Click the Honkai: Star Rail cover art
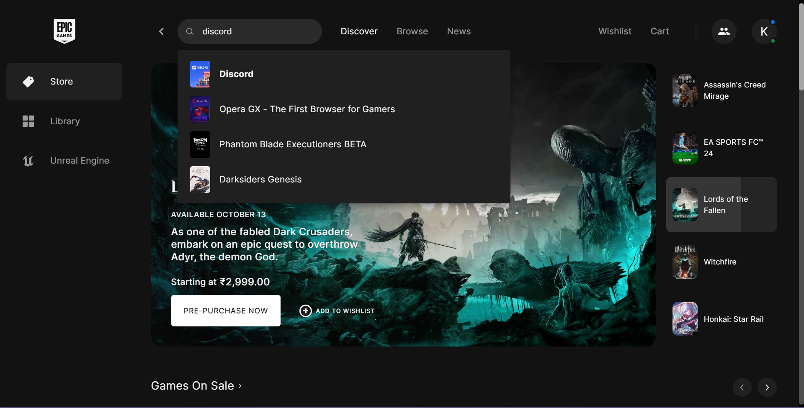This screenshot has height=408, width=804. (x=685, y=319)
